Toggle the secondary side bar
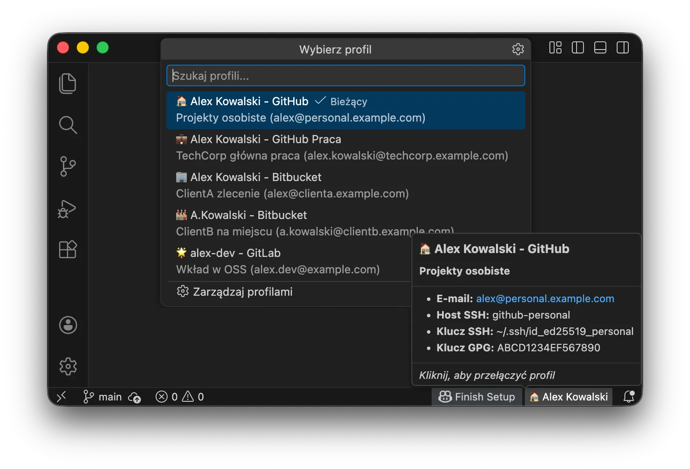This screenshot has height=469, width=690. (x=623, y=47)
